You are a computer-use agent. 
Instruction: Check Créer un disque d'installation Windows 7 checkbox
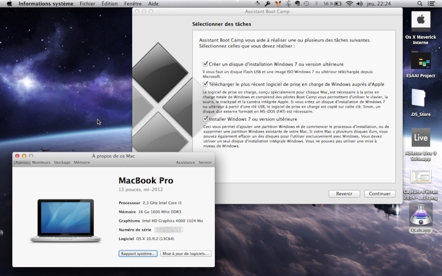[x=205, y=64]
